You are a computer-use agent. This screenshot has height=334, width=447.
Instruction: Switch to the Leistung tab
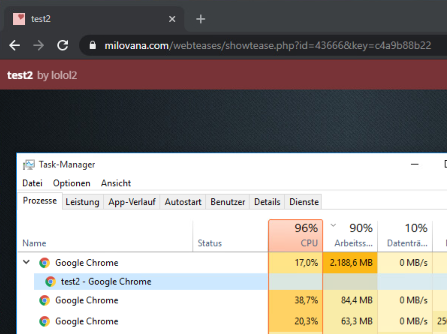[82, 202]
